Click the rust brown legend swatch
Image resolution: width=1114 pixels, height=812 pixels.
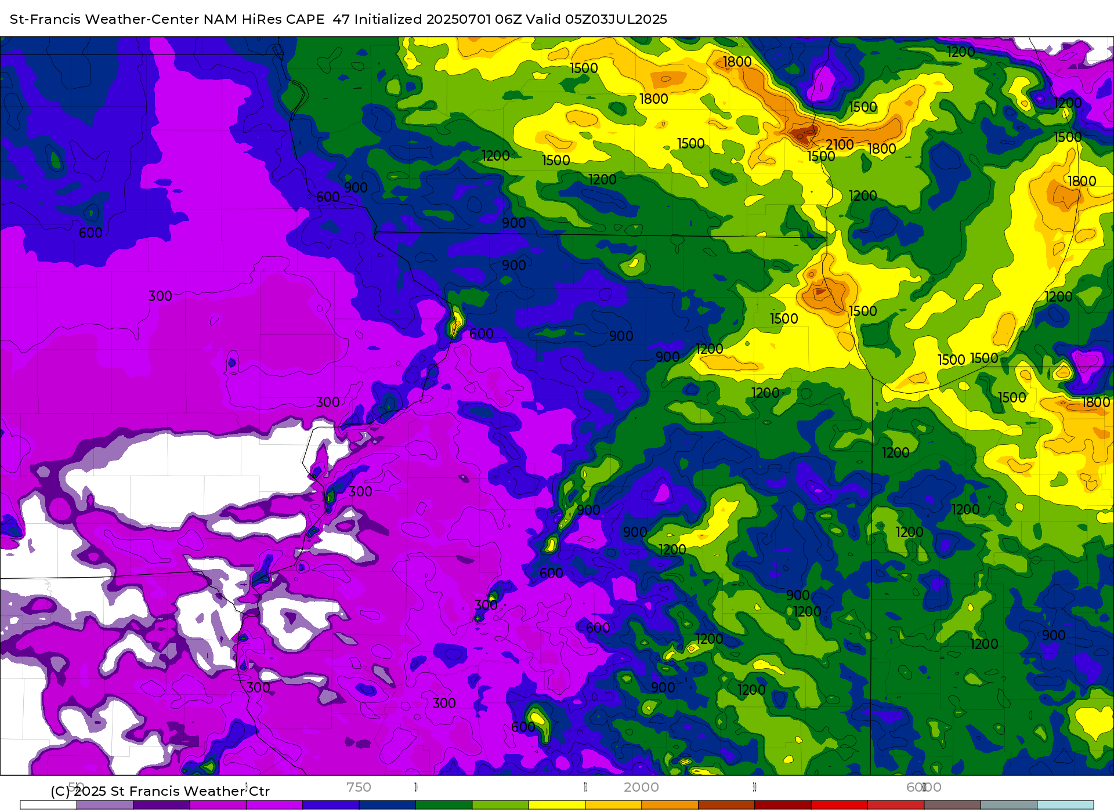[726, 805]
